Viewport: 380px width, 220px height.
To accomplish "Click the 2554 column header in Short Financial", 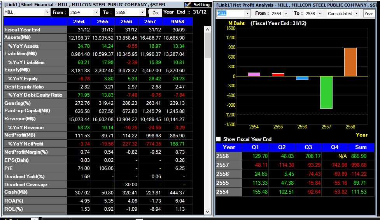I will (79, 21).
